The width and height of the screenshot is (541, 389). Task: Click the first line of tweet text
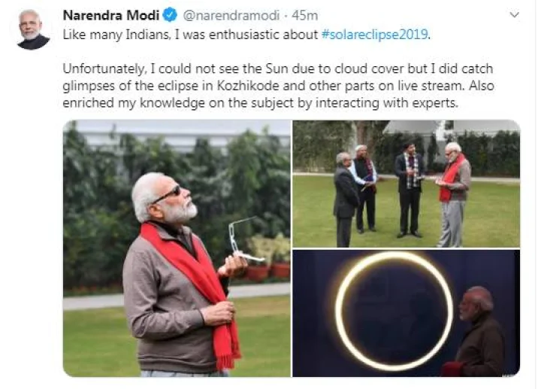tap(246, 35)
